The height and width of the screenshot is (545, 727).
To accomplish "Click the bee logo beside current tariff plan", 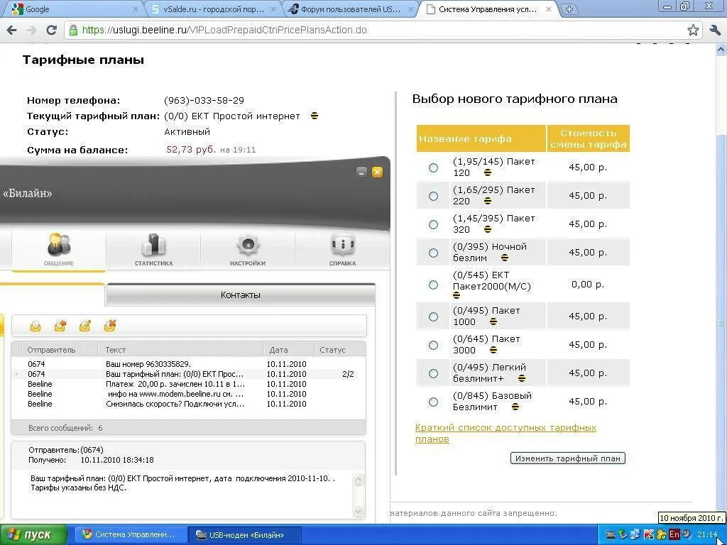I will tap(315, 116).
